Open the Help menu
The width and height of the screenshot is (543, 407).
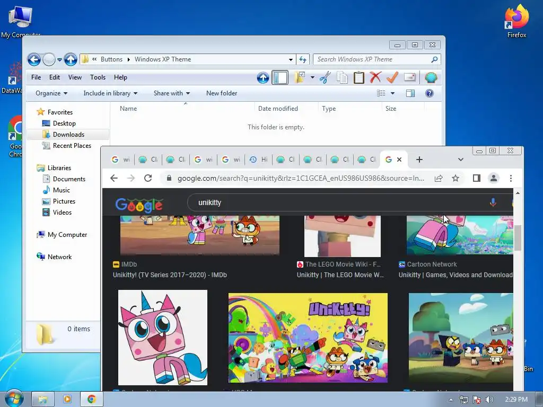[120, 77]
